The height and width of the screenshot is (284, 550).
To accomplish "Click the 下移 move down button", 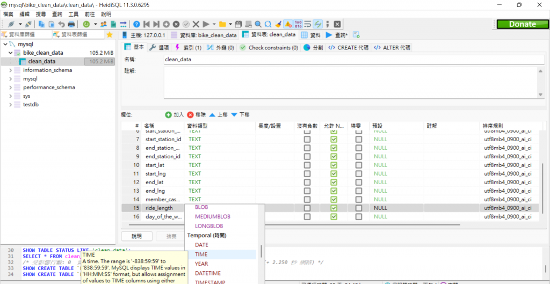I will [240, 115].
